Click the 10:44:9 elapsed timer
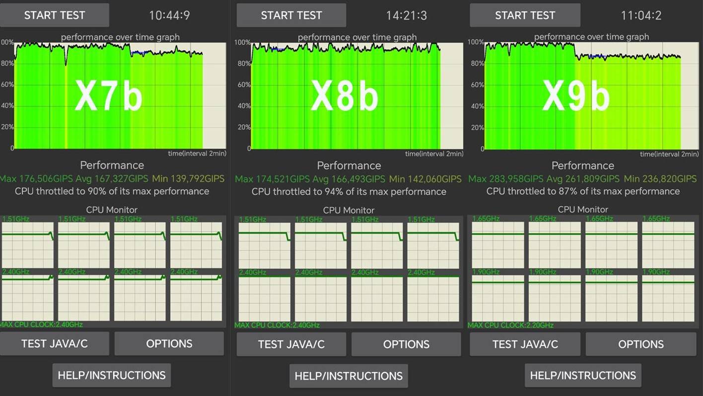The height and width of the screenshot is (396, 703). [169, 15]
